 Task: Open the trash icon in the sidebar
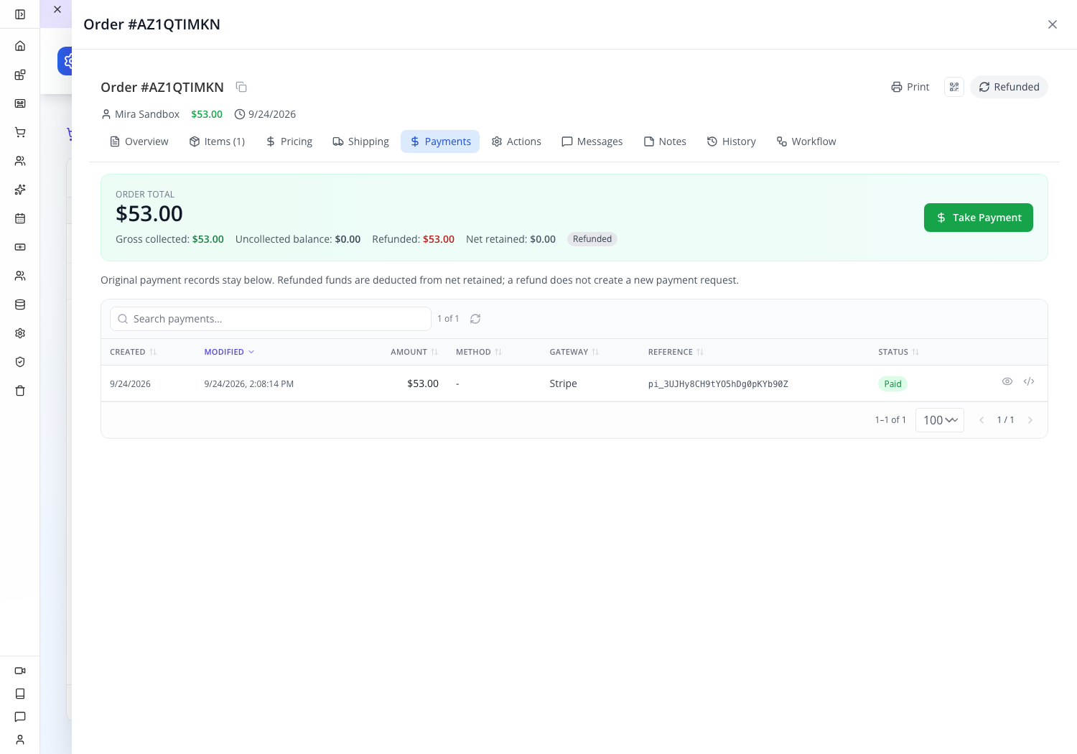pos(20,391)
